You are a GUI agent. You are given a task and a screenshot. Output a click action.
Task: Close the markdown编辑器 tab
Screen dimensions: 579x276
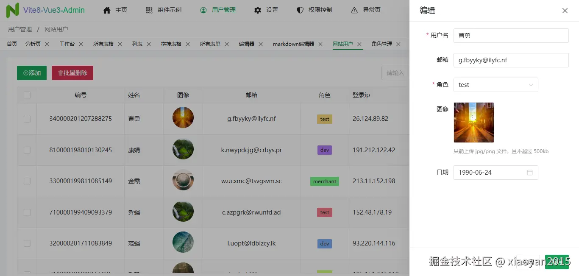tap(320, 44)
